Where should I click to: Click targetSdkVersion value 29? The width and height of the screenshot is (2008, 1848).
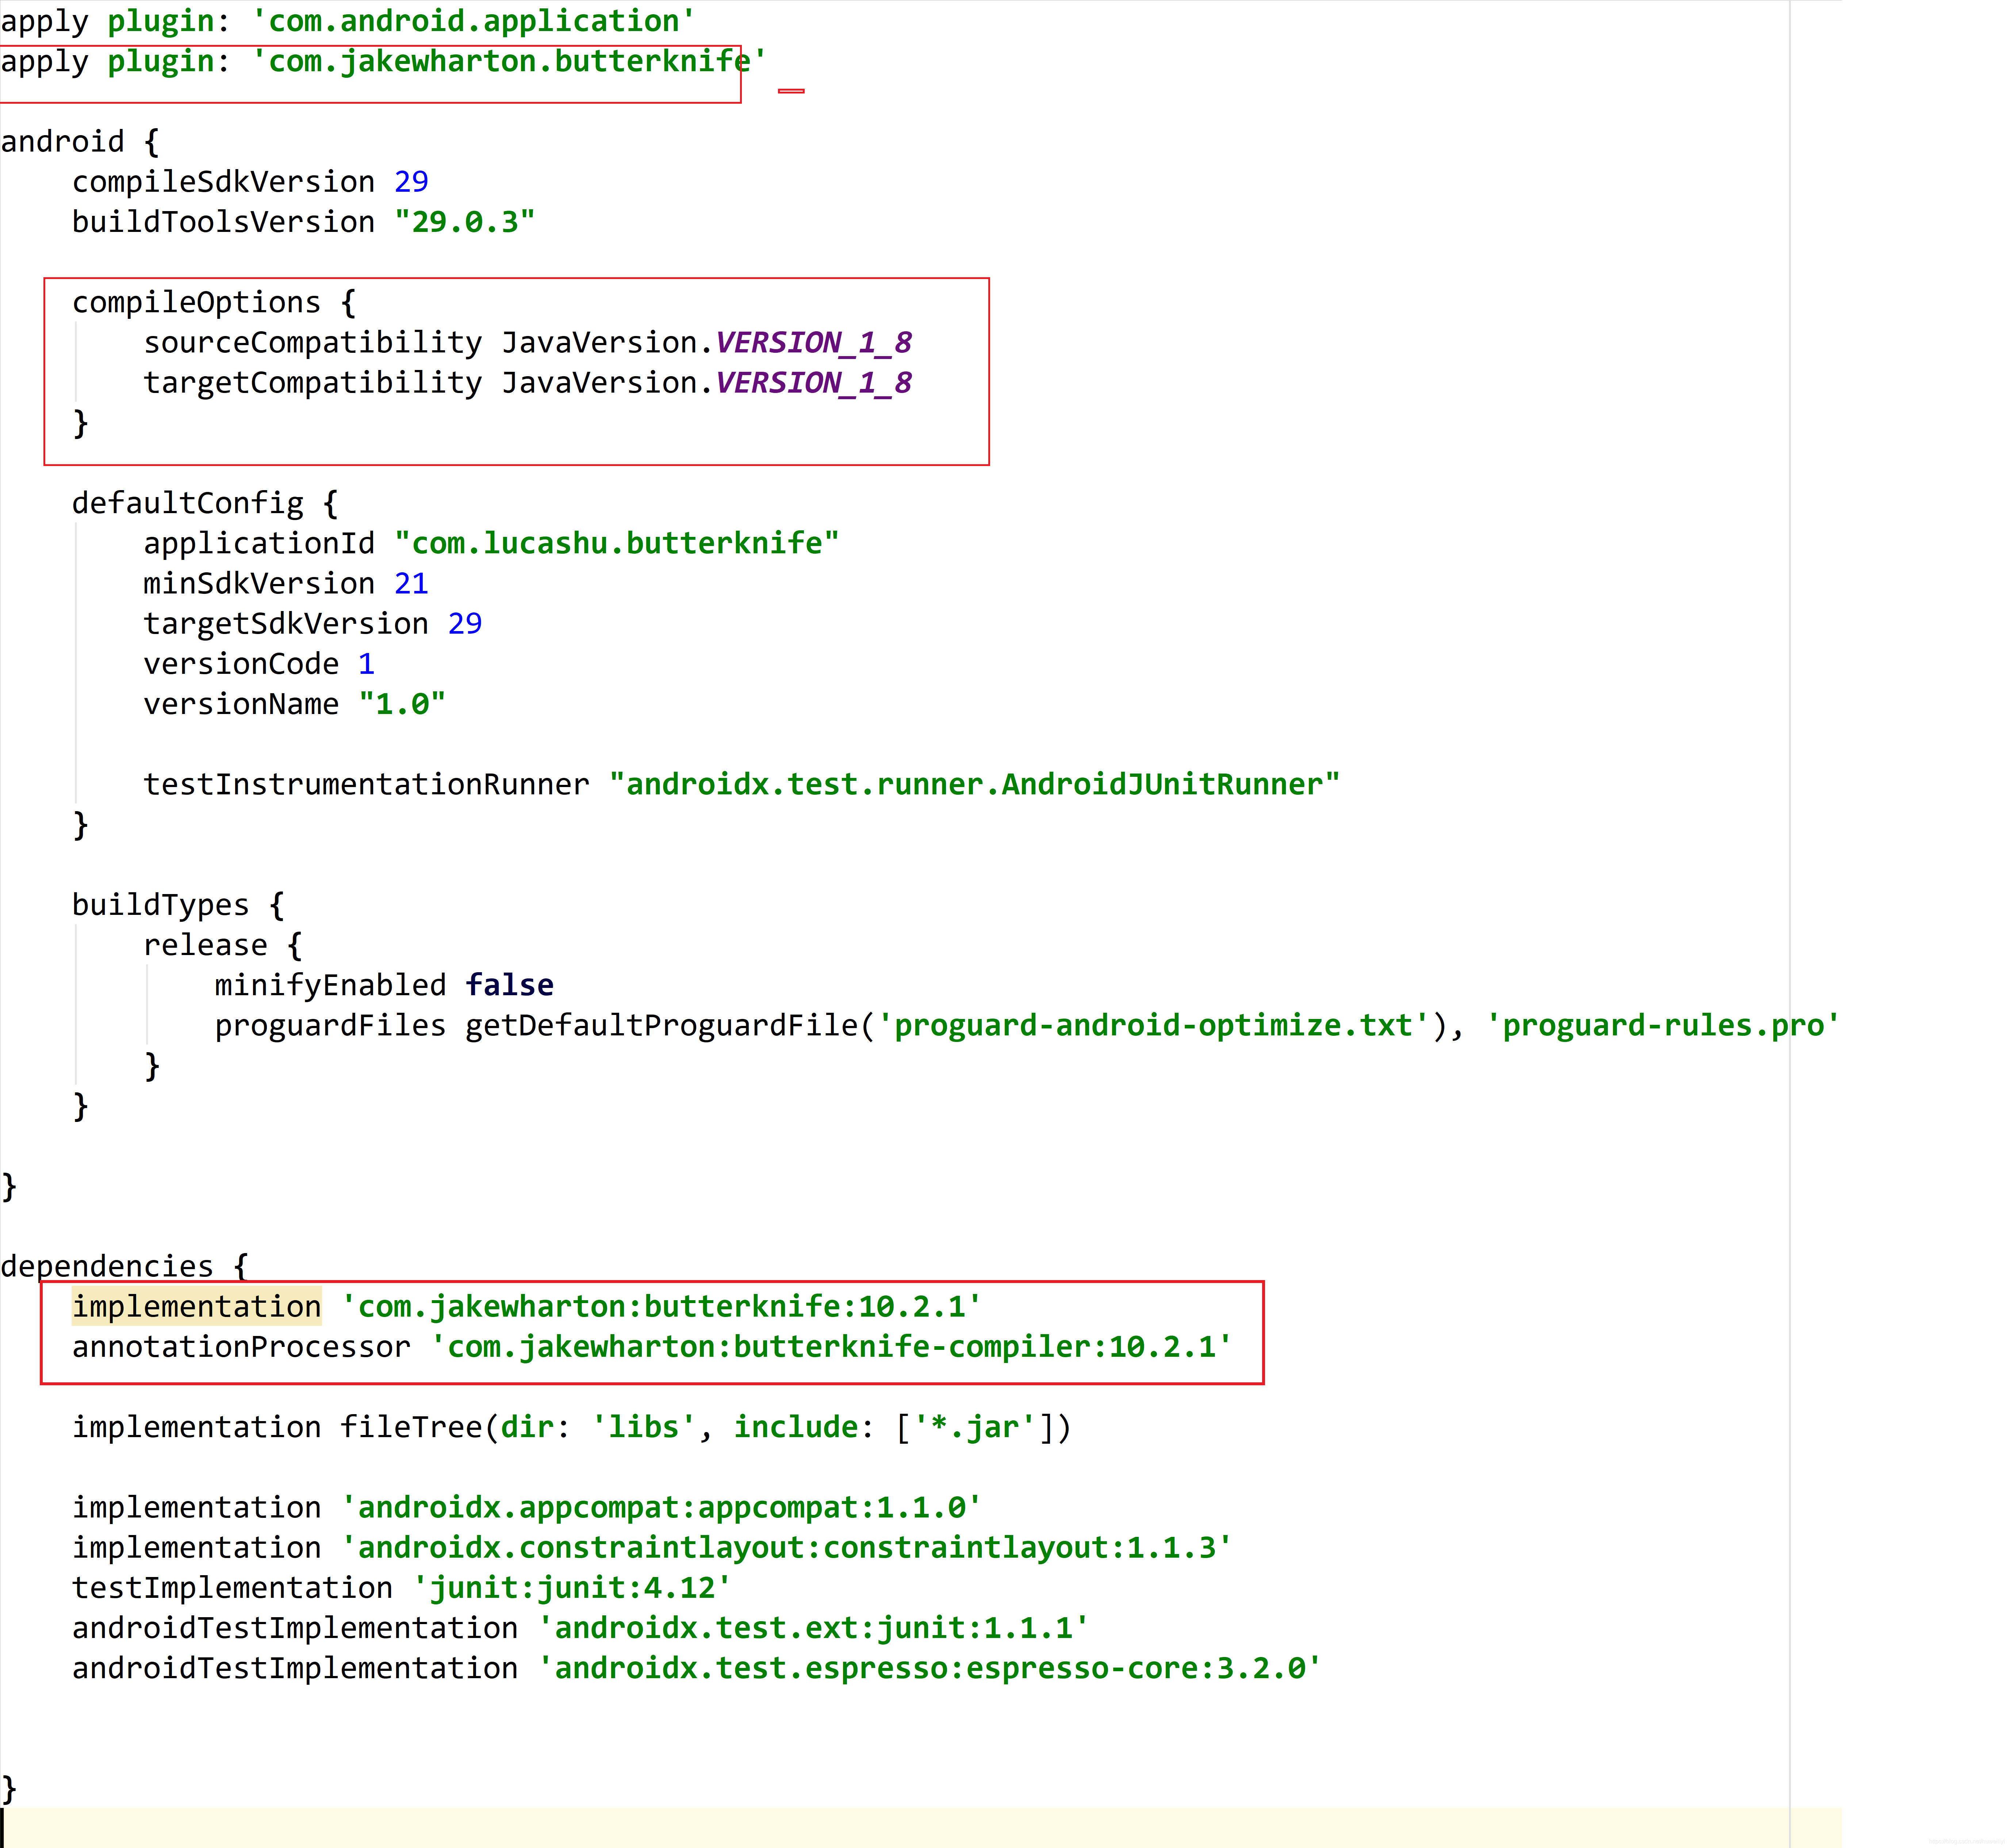coord(465,624)
